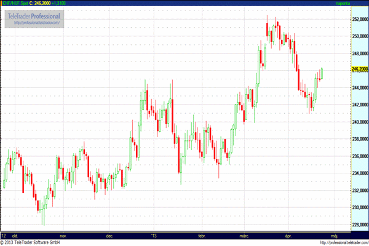Click the 'okt.' month marker

[x=14, y=235]
